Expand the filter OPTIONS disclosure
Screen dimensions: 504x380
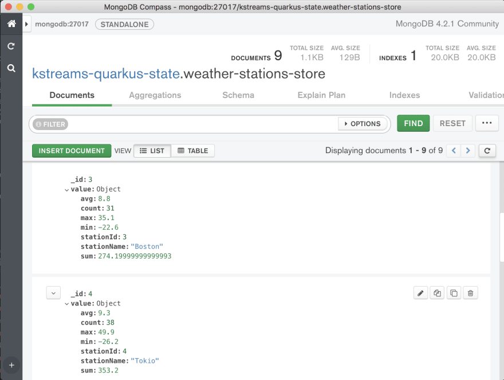click(363, 124)
